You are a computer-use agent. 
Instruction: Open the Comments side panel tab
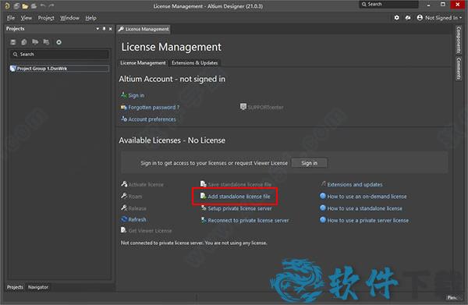459,69
